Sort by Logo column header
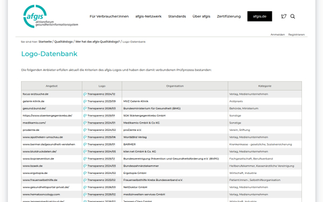Viewport: 323px width, 202px height. (x=102, y=86)
